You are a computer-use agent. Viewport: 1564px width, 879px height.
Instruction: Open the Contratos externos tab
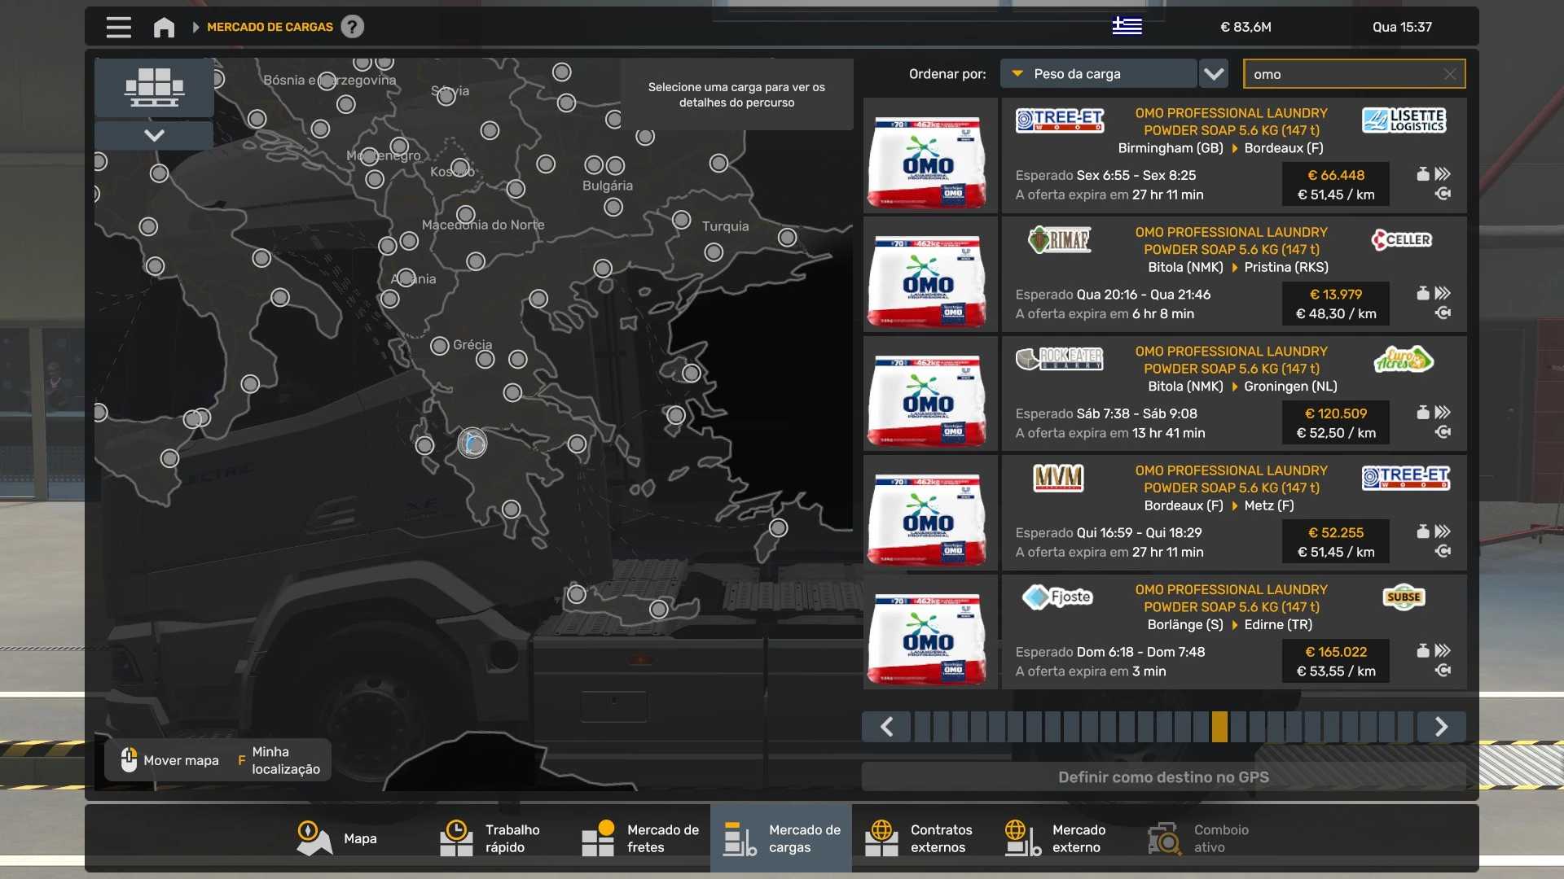[x=923, y=838]
